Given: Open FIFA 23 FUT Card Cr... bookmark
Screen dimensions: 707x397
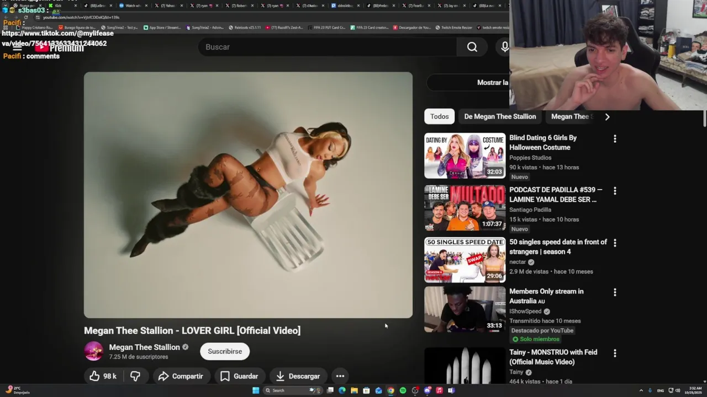Looking at the screenshot, I should click(x=327, y=28).
